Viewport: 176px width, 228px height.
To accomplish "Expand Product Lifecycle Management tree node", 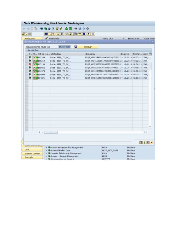I will [46, 156].
